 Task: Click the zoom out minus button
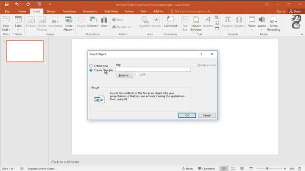(x=257, y=169)
